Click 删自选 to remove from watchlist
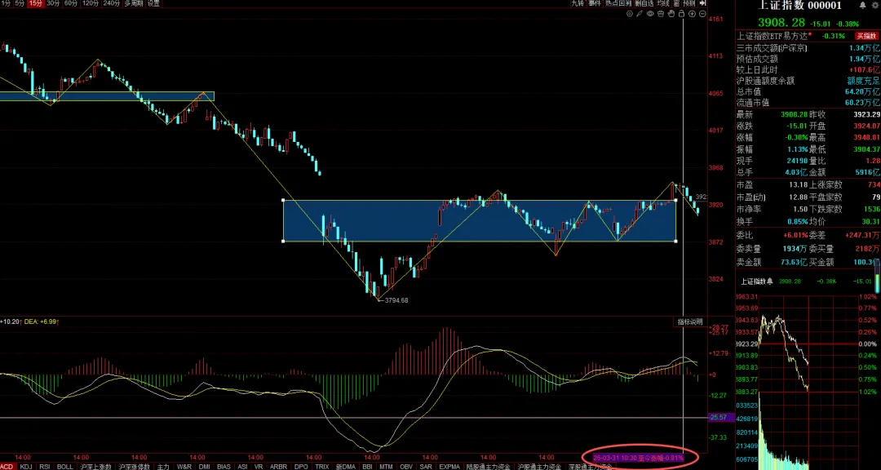This screenshot has width=881, height=470. tap(644, 3)
